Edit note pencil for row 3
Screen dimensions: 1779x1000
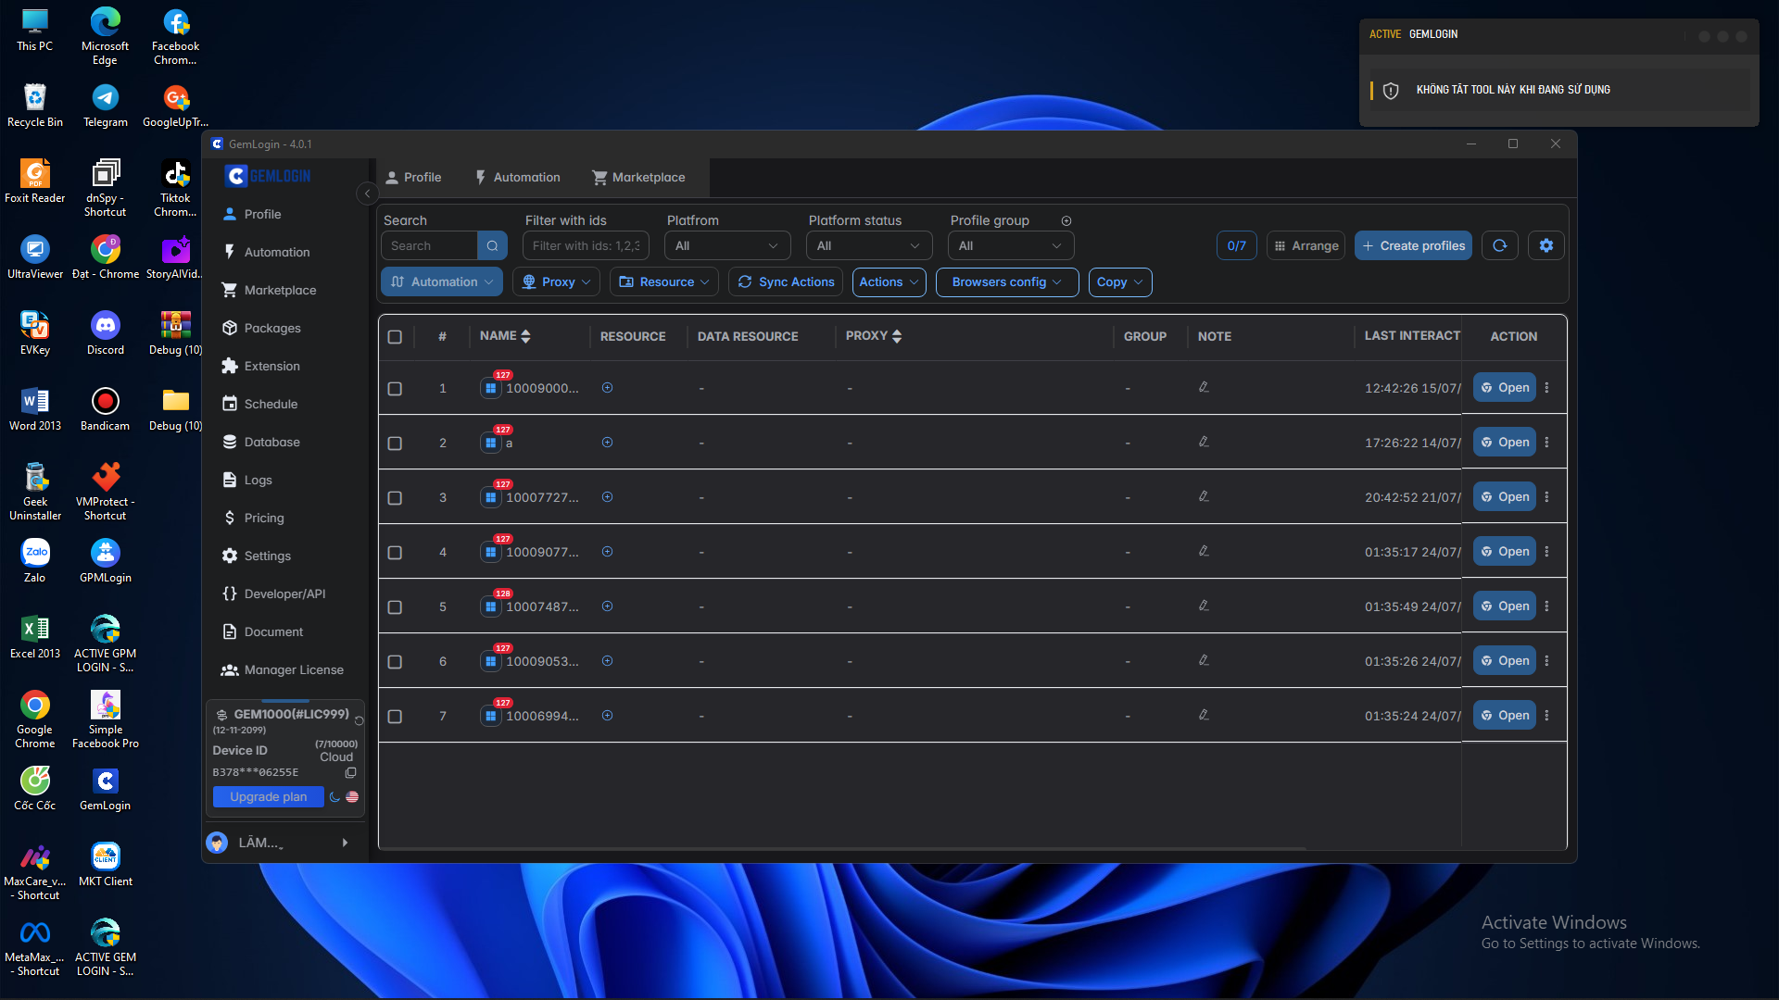(x=1203, y=496)
